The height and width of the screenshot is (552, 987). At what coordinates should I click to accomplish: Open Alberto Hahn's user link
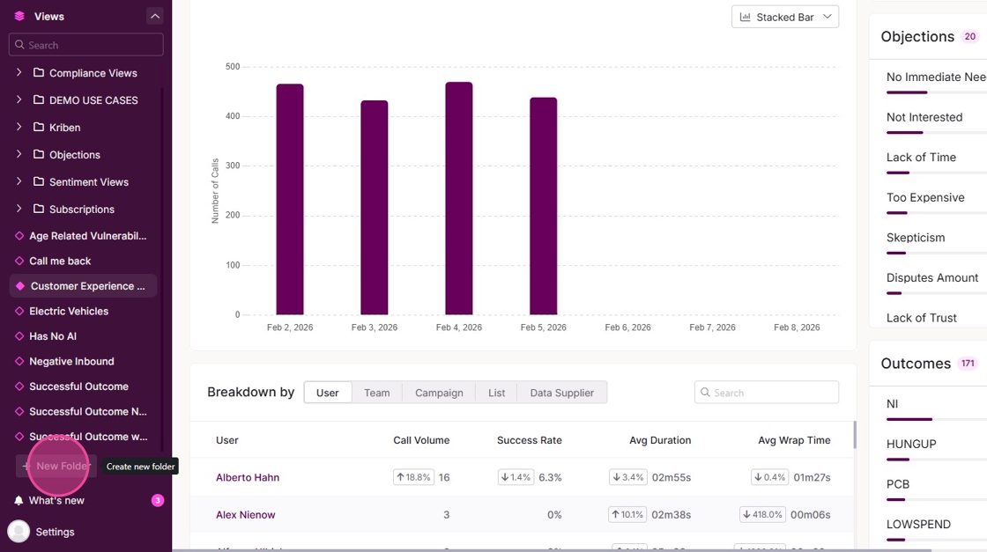(248, 477)
